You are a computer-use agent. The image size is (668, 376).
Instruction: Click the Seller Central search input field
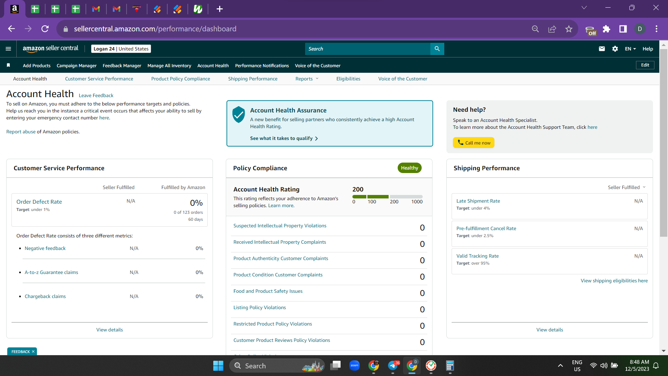367,49
